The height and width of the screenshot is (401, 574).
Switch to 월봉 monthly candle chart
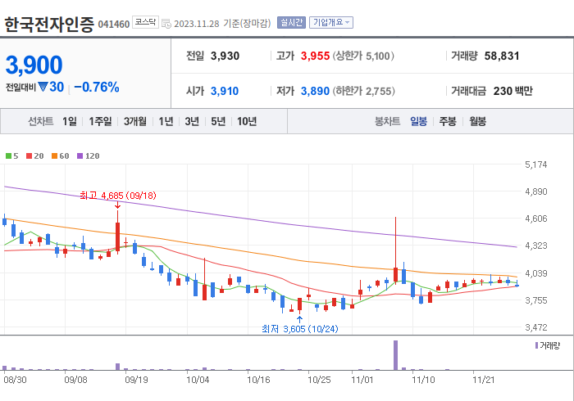tap(478, 121)
